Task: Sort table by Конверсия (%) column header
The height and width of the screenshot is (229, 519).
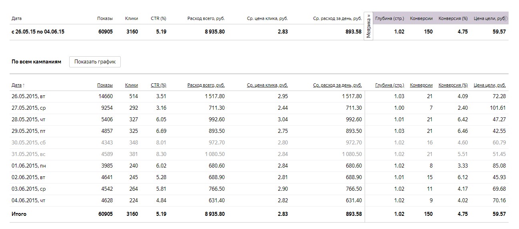Action: click(x=453, y=85)
